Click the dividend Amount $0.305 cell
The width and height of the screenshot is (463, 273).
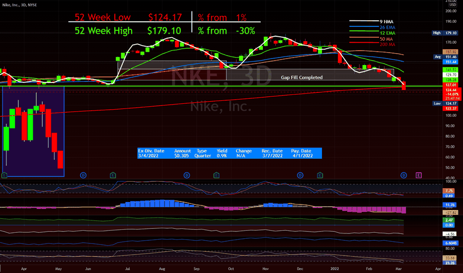click(182, 153)
